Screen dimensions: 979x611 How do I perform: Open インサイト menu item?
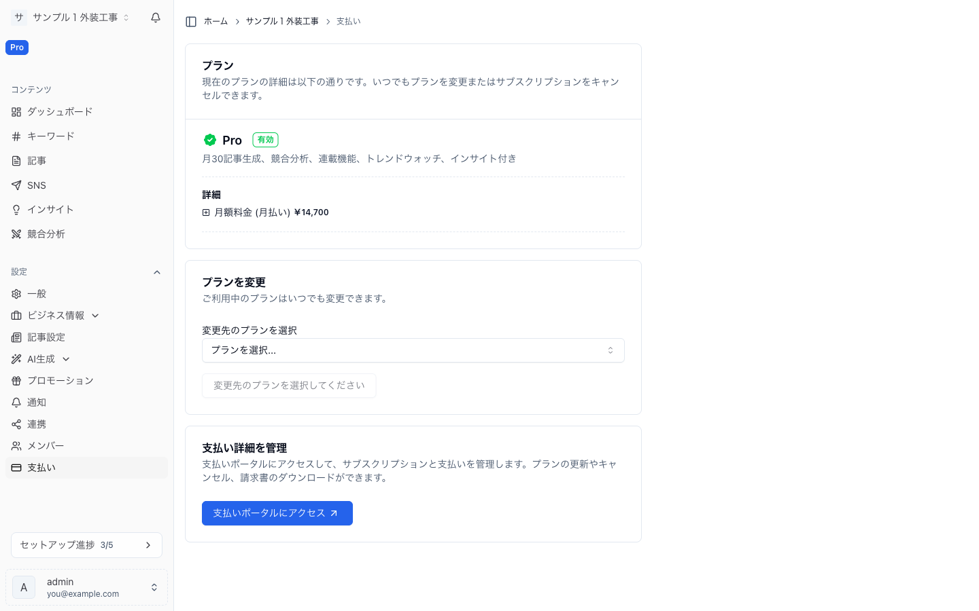pos(86,210)
